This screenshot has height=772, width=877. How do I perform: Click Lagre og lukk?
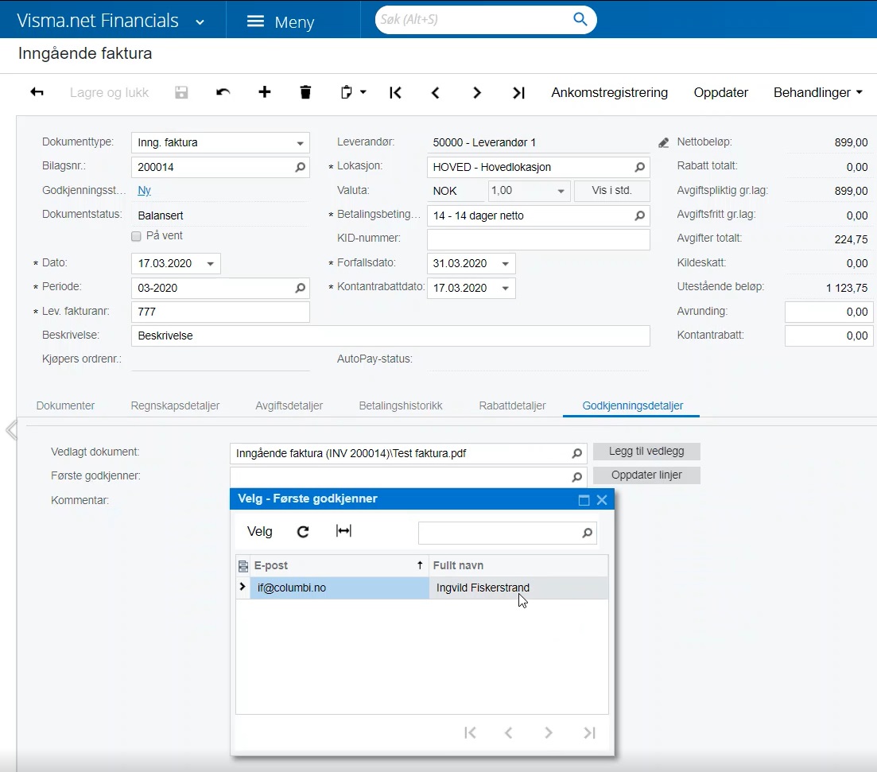pyautogui.click(x=109, y=92)
